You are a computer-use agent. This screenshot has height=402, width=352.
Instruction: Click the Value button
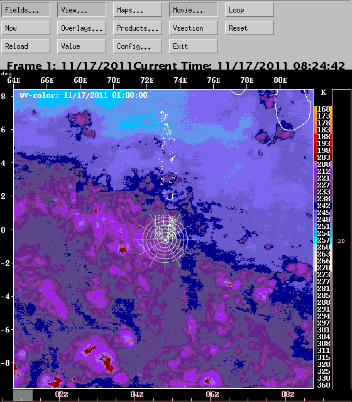(82, 46)
